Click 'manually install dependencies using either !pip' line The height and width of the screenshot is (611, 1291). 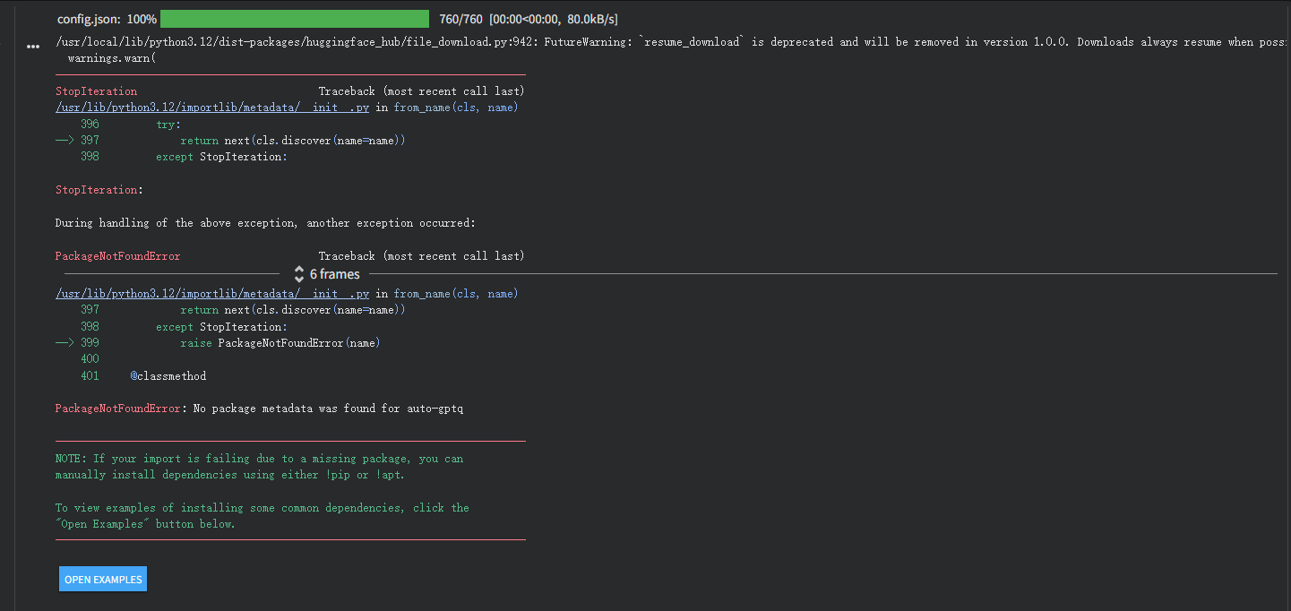230,475
